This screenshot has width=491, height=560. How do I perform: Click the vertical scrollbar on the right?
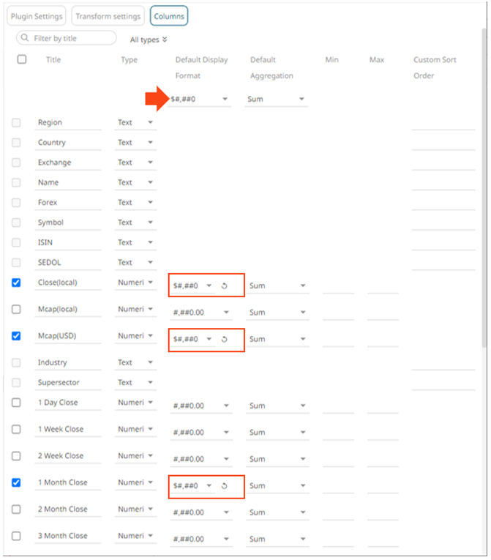coord(484,187)
